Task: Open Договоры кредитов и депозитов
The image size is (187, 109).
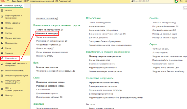Action: coord(103,86)
